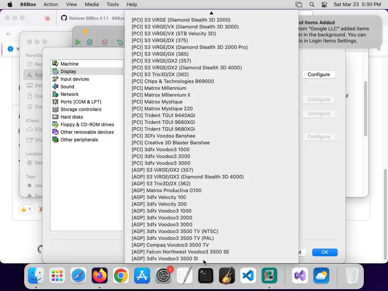The height and width of the screenshot is (291, 388).
Task: Dismiss the info bar with X
Action: (x=379, y=49)
